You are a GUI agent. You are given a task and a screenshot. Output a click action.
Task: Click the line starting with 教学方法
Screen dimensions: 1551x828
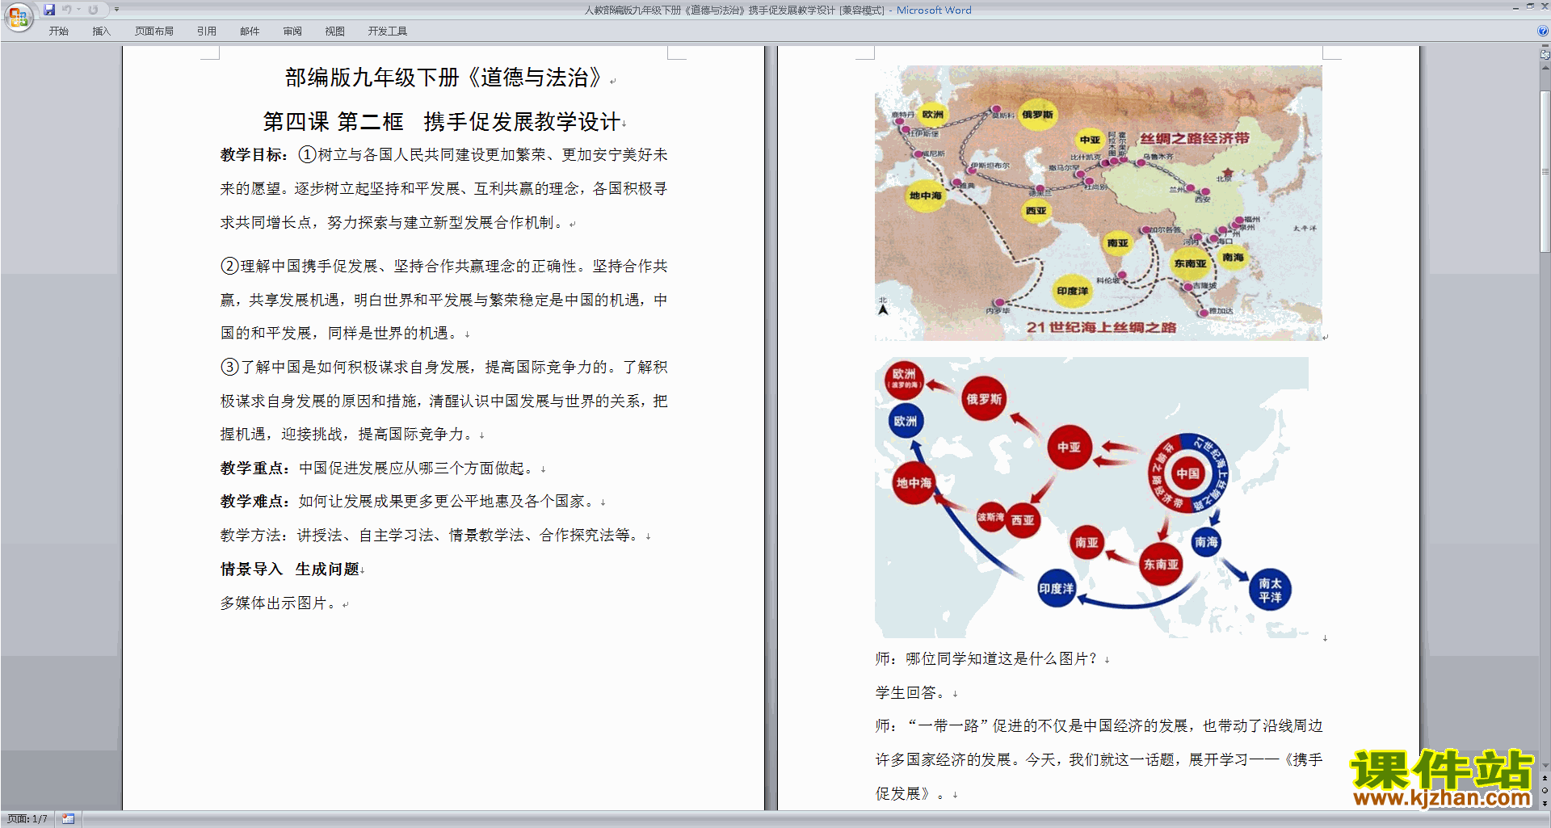point(431,535)
